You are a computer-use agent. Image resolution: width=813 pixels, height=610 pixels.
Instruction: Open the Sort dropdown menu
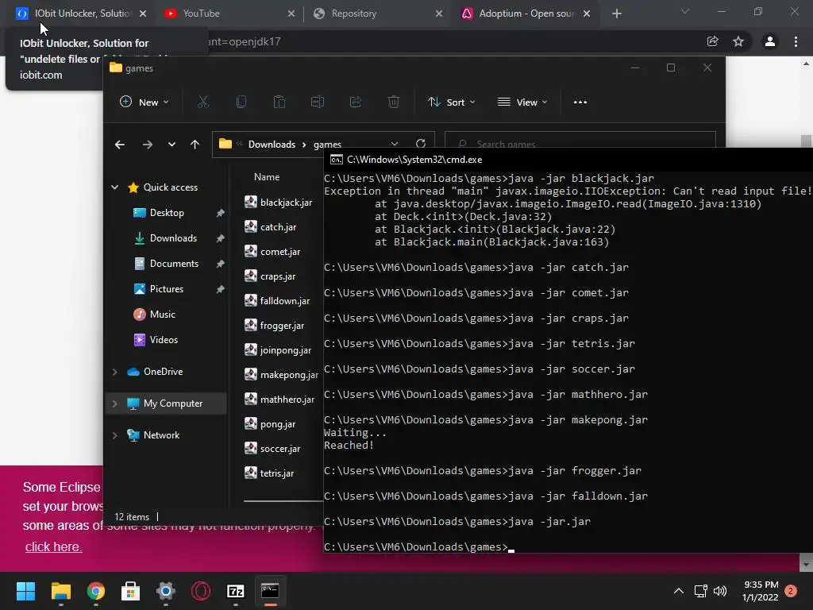pos(451,102)
